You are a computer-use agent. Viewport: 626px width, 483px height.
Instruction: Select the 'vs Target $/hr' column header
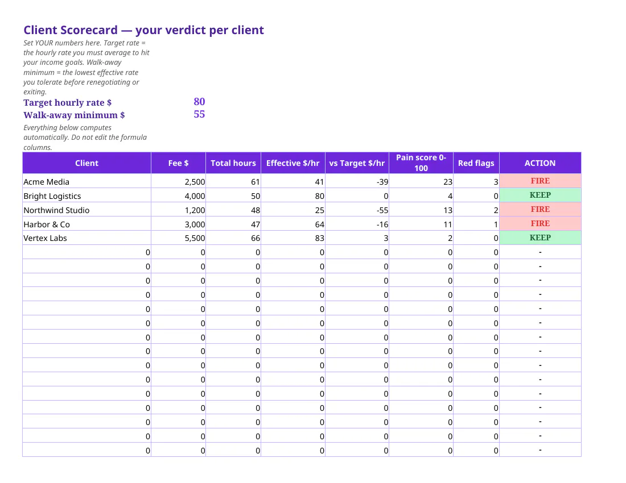pyautogui.click(x=357, y=163)
